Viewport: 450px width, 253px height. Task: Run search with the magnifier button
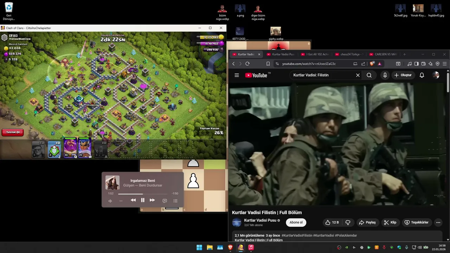pos(369,75)
